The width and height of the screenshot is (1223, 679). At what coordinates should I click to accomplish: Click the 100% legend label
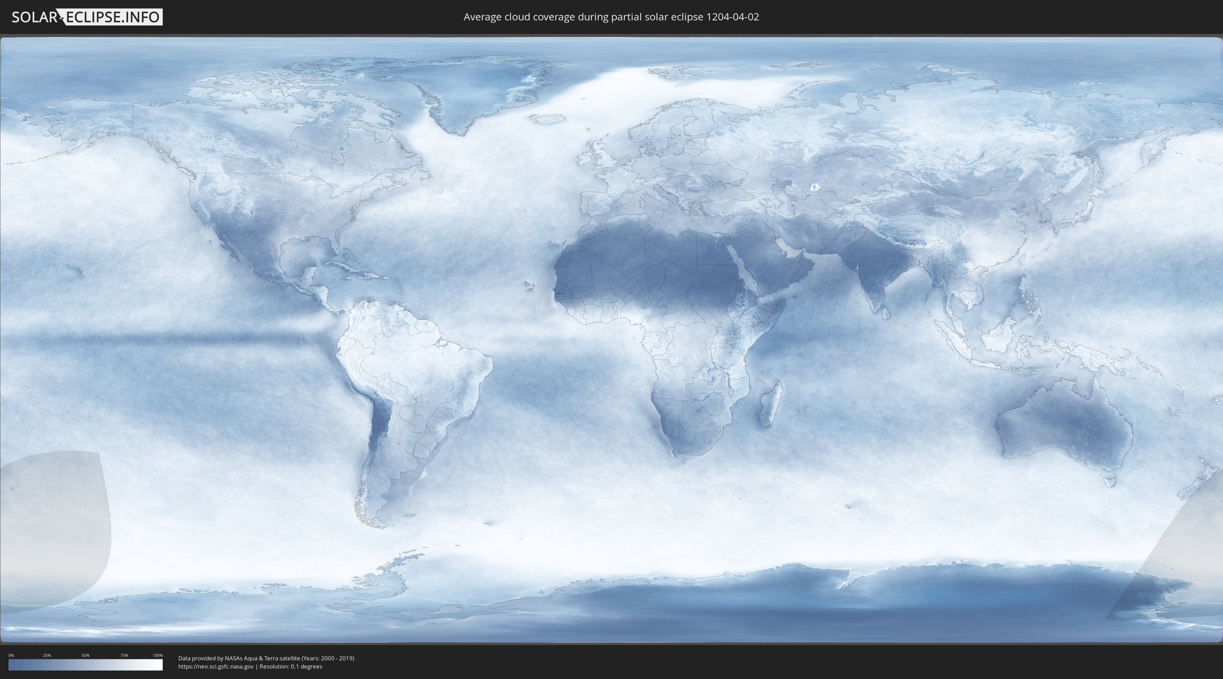pyautogui.click(x=158, y=655)
